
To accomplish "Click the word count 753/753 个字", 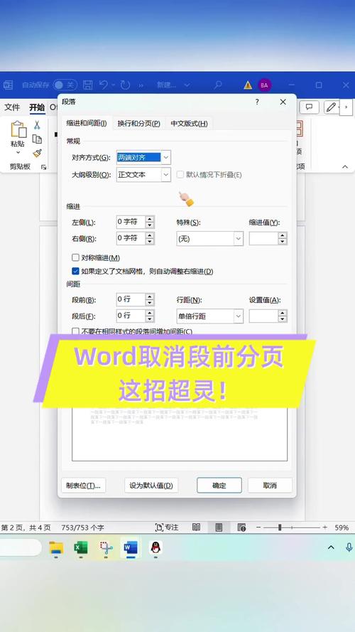I will tap(82, 527).
